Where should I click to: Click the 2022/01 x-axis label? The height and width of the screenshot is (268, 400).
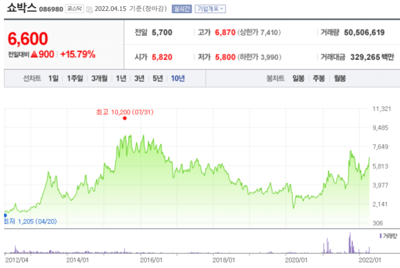click(x=370, y=260)
